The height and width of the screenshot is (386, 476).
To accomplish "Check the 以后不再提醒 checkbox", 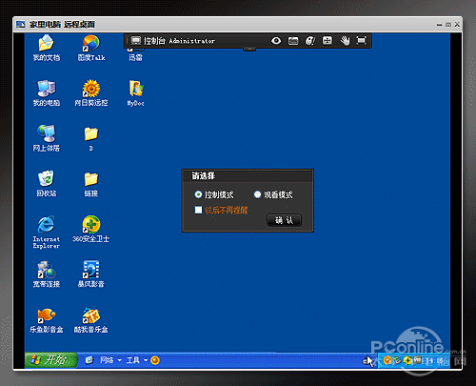I will [198, 210].
